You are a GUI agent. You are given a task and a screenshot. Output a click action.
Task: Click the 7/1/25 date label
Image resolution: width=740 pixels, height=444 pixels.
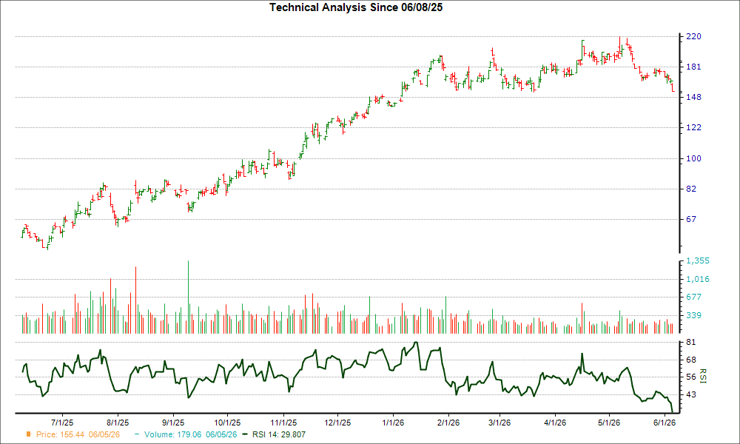(62, 423)
